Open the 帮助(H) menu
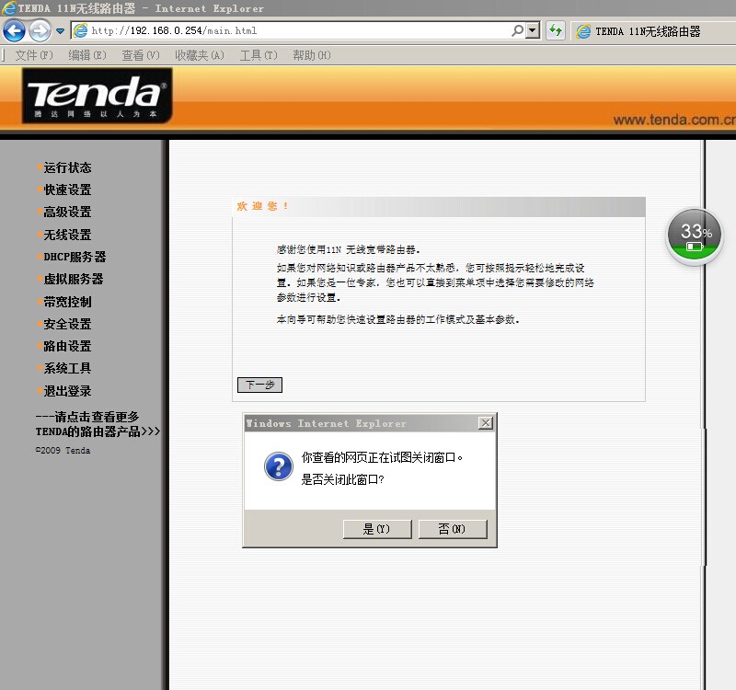Image resolution: width=736 pixels, height=690 pixels. pos(312,55)
